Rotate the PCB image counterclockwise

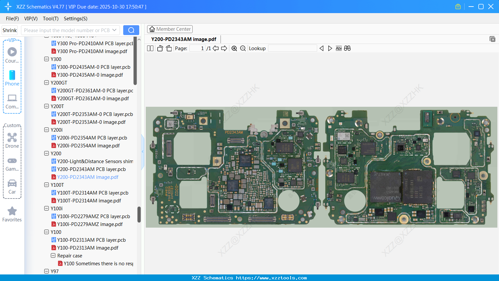160,48
